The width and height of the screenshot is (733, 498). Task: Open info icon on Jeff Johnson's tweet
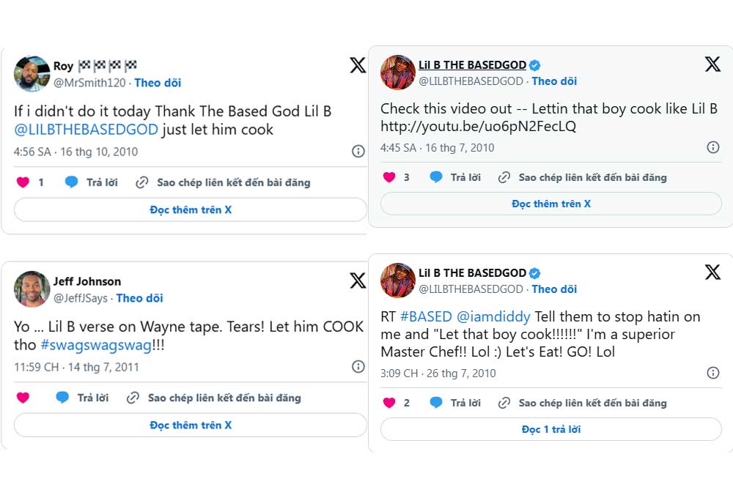point(358,367)
